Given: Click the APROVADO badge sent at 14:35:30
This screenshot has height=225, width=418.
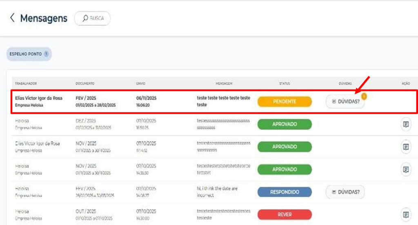Looking at the screenshot, I should 285,169.
